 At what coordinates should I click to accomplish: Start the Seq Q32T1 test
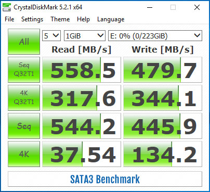pos(24,70)
